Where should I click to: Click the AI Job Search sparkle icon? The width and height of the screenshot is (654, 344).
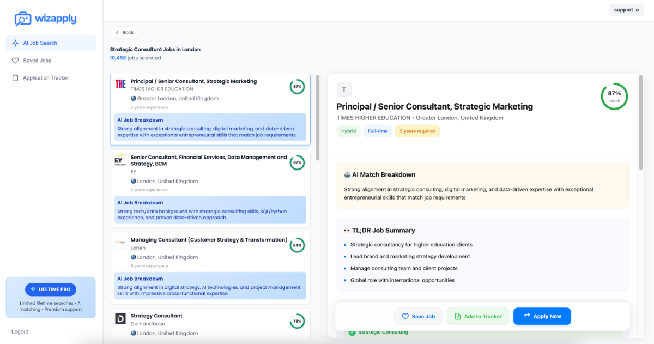point(15,43)
